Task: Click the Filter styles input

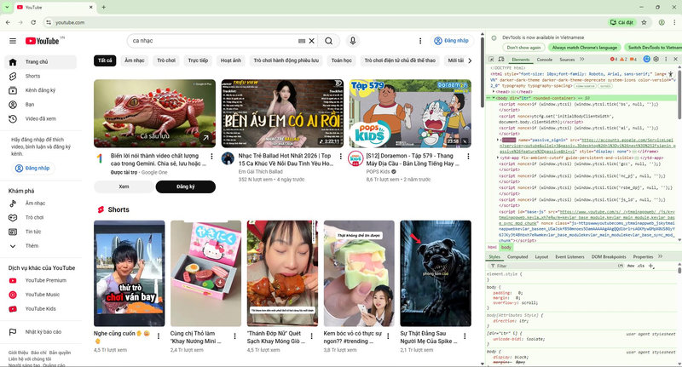Action: [x=555, y=266]
